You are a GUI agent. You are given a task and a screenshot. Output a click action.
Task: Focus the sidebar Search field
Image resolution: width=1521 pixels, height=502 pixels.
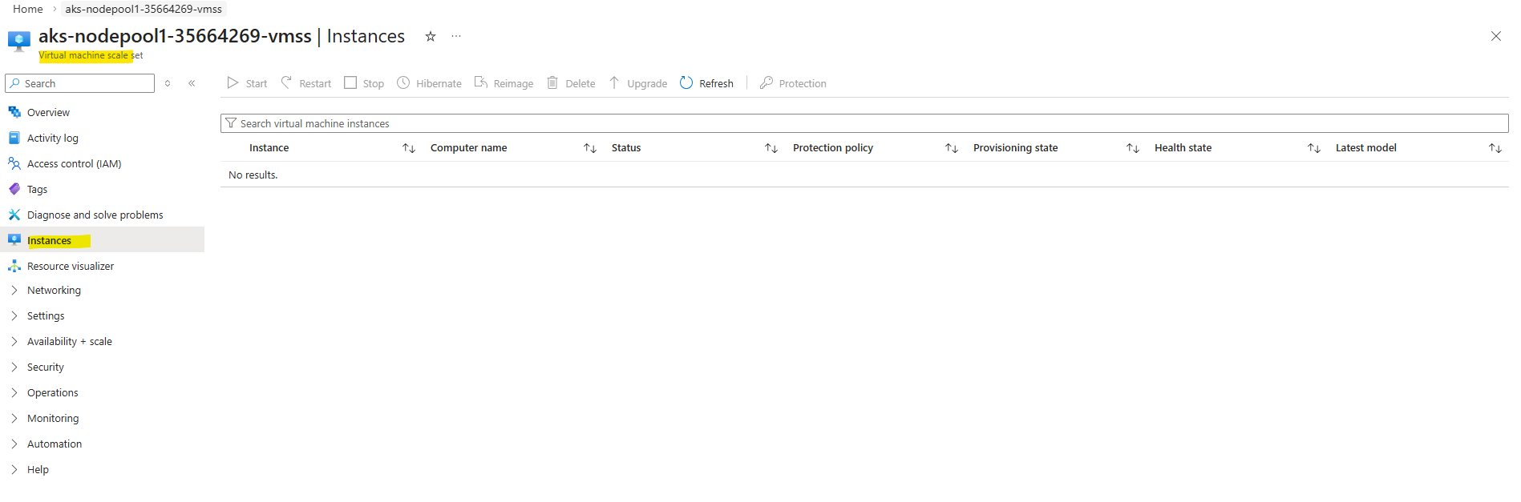click(80, 83)
